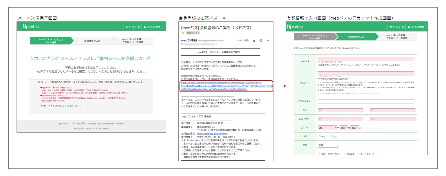Screen dimensions: 446x176
Task: Open the 個人情報保護方針 footer link
Action: point(106,123)
